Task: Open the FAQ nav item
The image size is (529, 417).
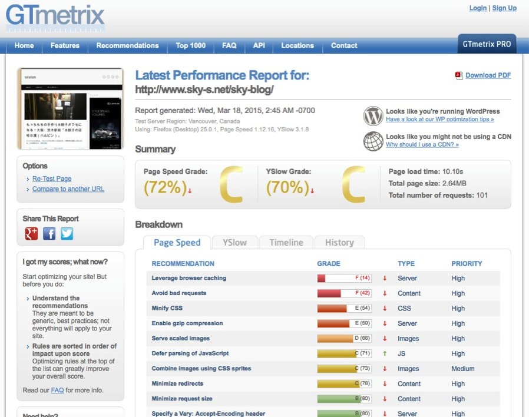Action: (x=229, y=45)
